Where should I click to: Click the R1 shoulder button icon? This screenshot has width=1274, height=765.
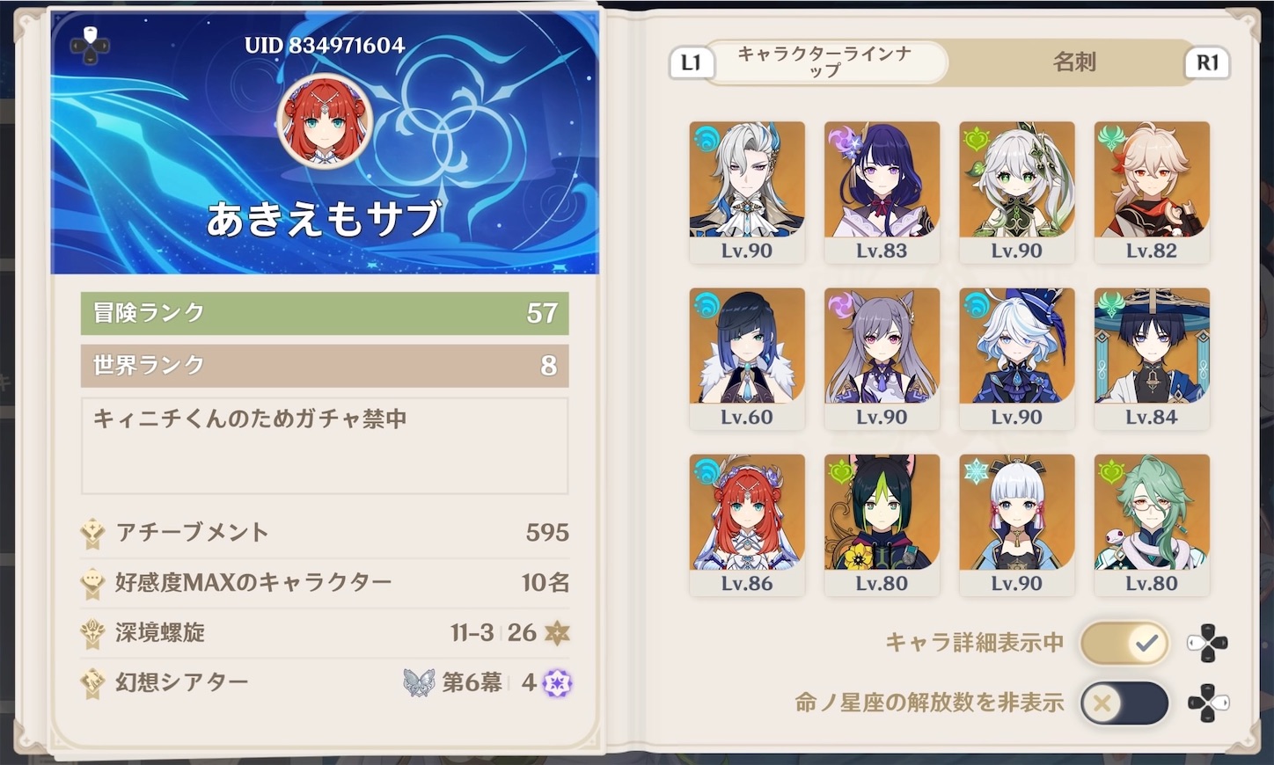[x=1207, y=62]
